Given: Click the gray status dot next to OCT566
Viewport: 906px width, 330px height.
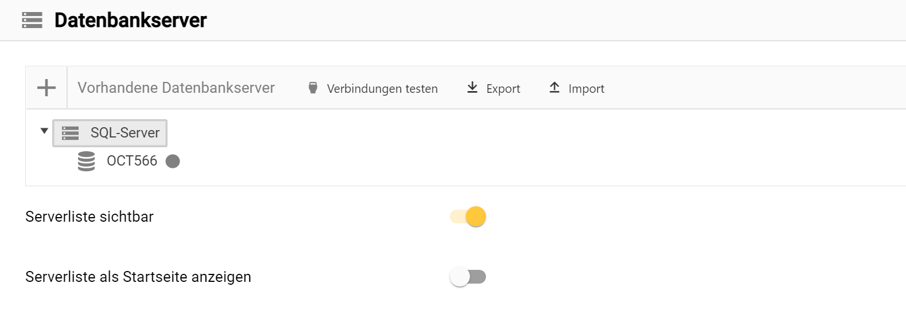Looking at the screenshot, I should [x=174, y=162].
